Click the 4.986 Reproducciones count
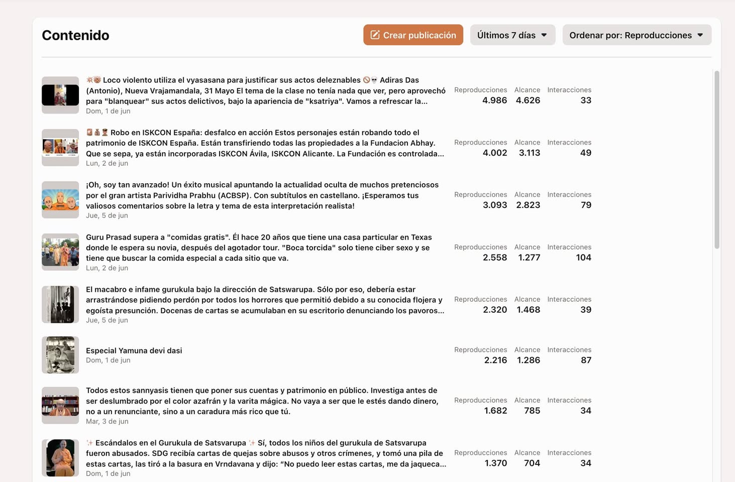The width and height of the screenshot is (735, 482). [494, 100]
